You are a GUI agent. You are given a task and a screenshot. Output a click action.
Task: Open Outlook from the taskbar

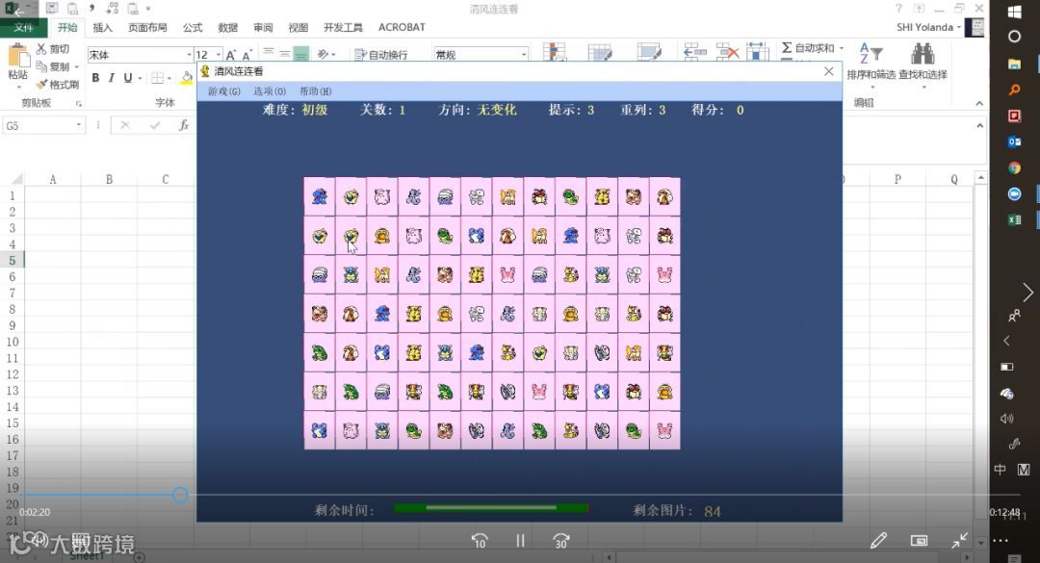click(x=1014, y=141)
